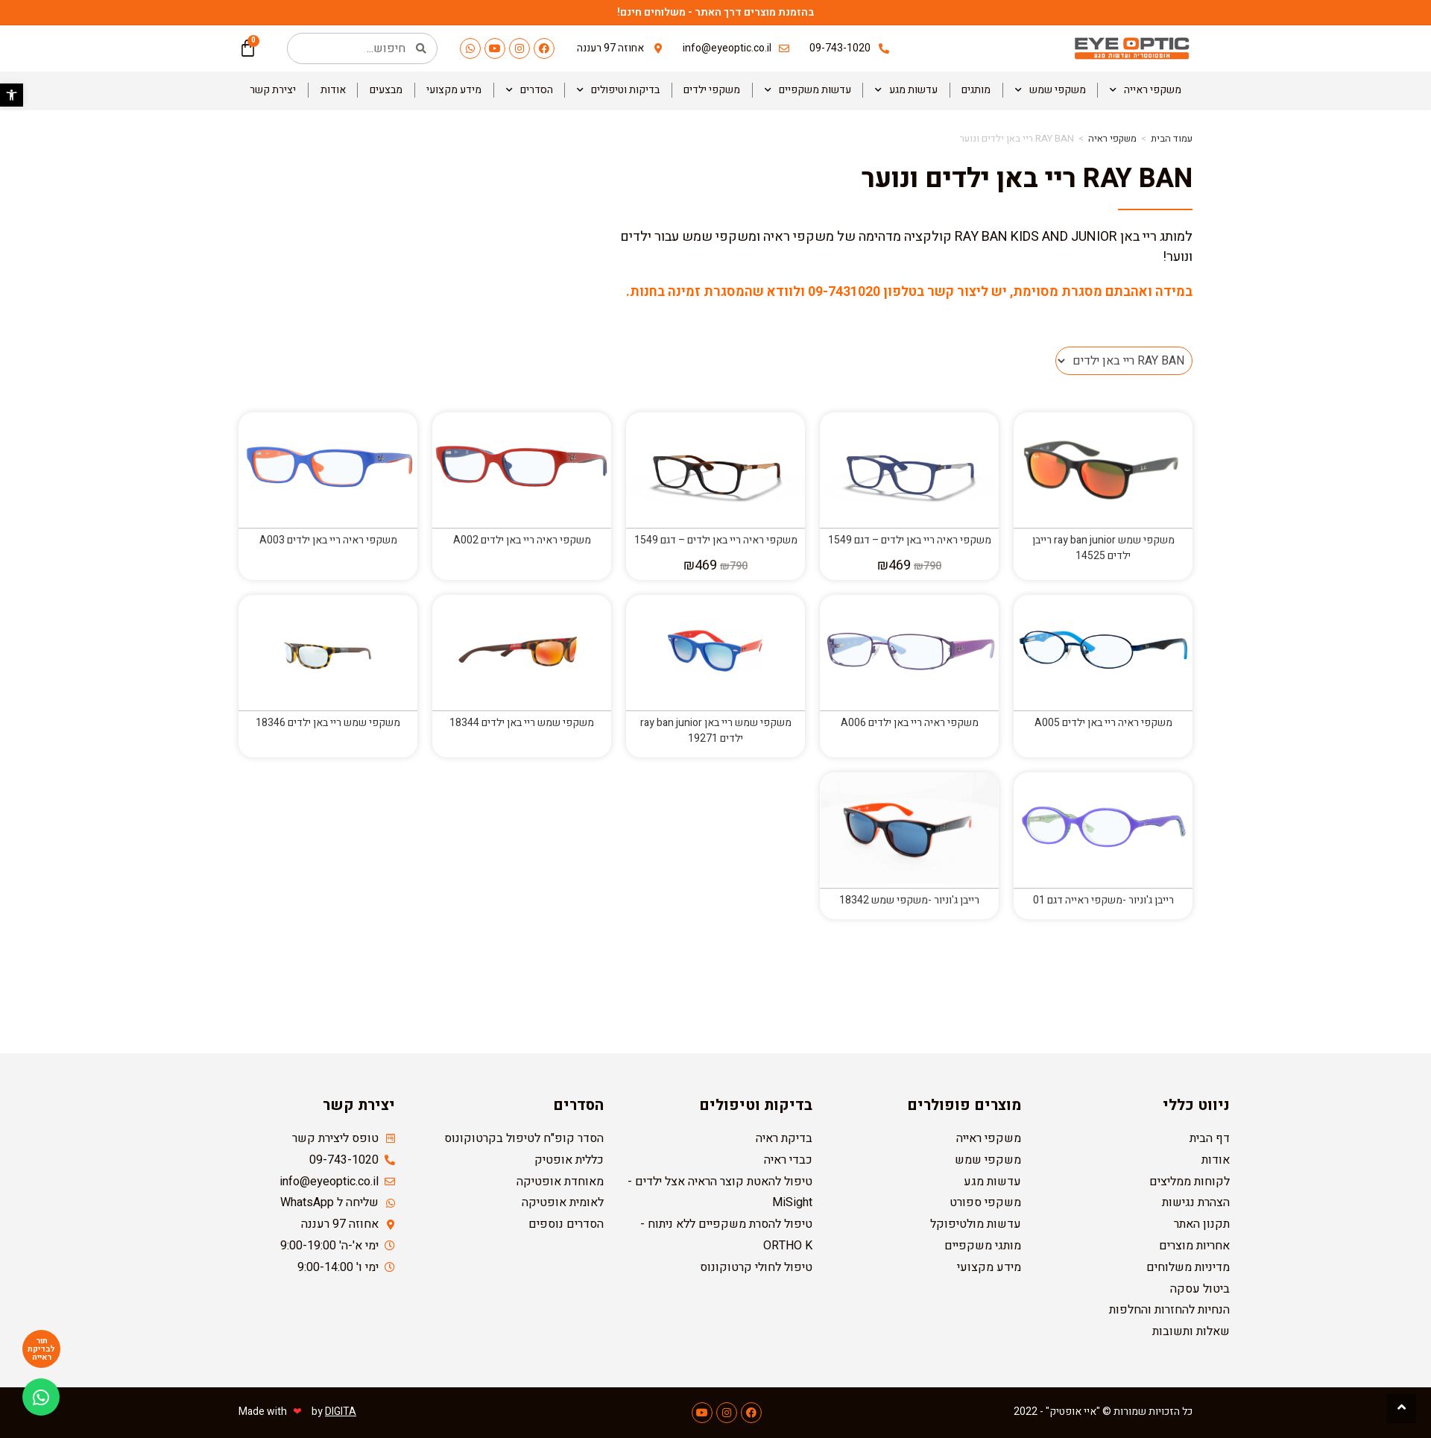Open the brown frame דגם 1549 product image
Screen dimensions: 1431x1438
715,470
